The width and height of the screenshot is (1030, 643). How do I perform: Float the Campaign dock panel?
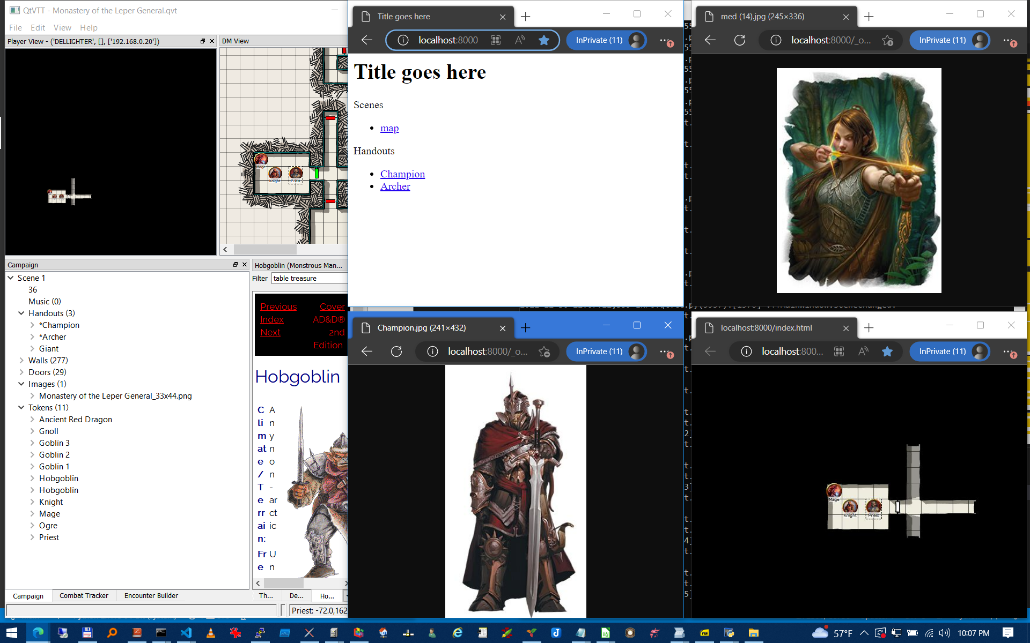click(236, 265)
